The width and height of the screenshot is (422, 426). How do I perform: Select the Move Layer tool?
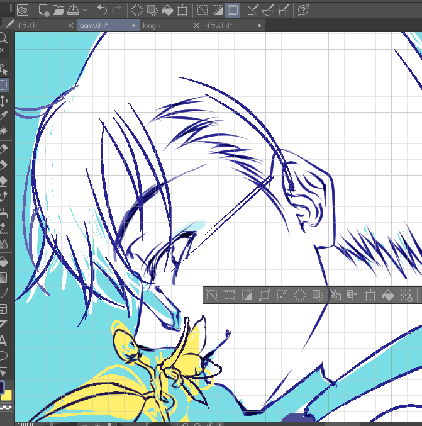click(3, 101)
